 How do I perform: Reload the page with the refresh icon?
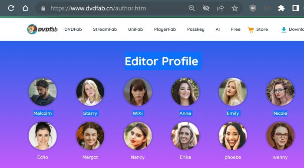(x=11, y=8)
